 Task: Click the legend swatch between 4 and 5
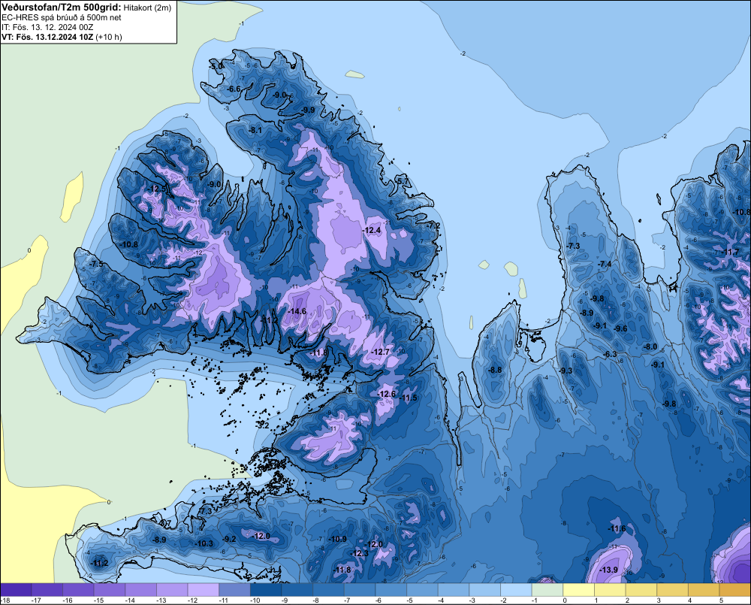point(703,589)
